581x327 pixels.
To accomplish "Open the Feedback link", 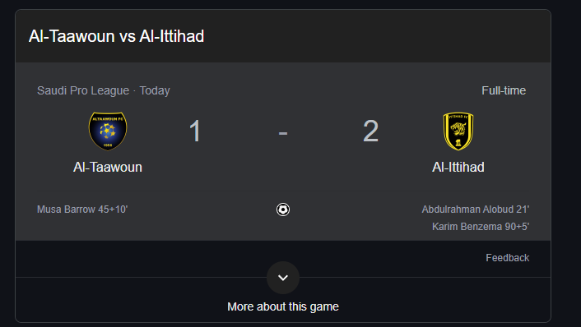I will 507,258.
